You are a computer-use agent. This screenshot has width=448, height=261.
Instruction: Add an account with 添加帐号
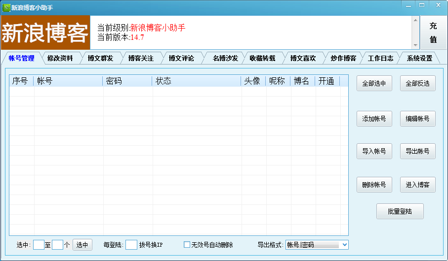point(374,119)
